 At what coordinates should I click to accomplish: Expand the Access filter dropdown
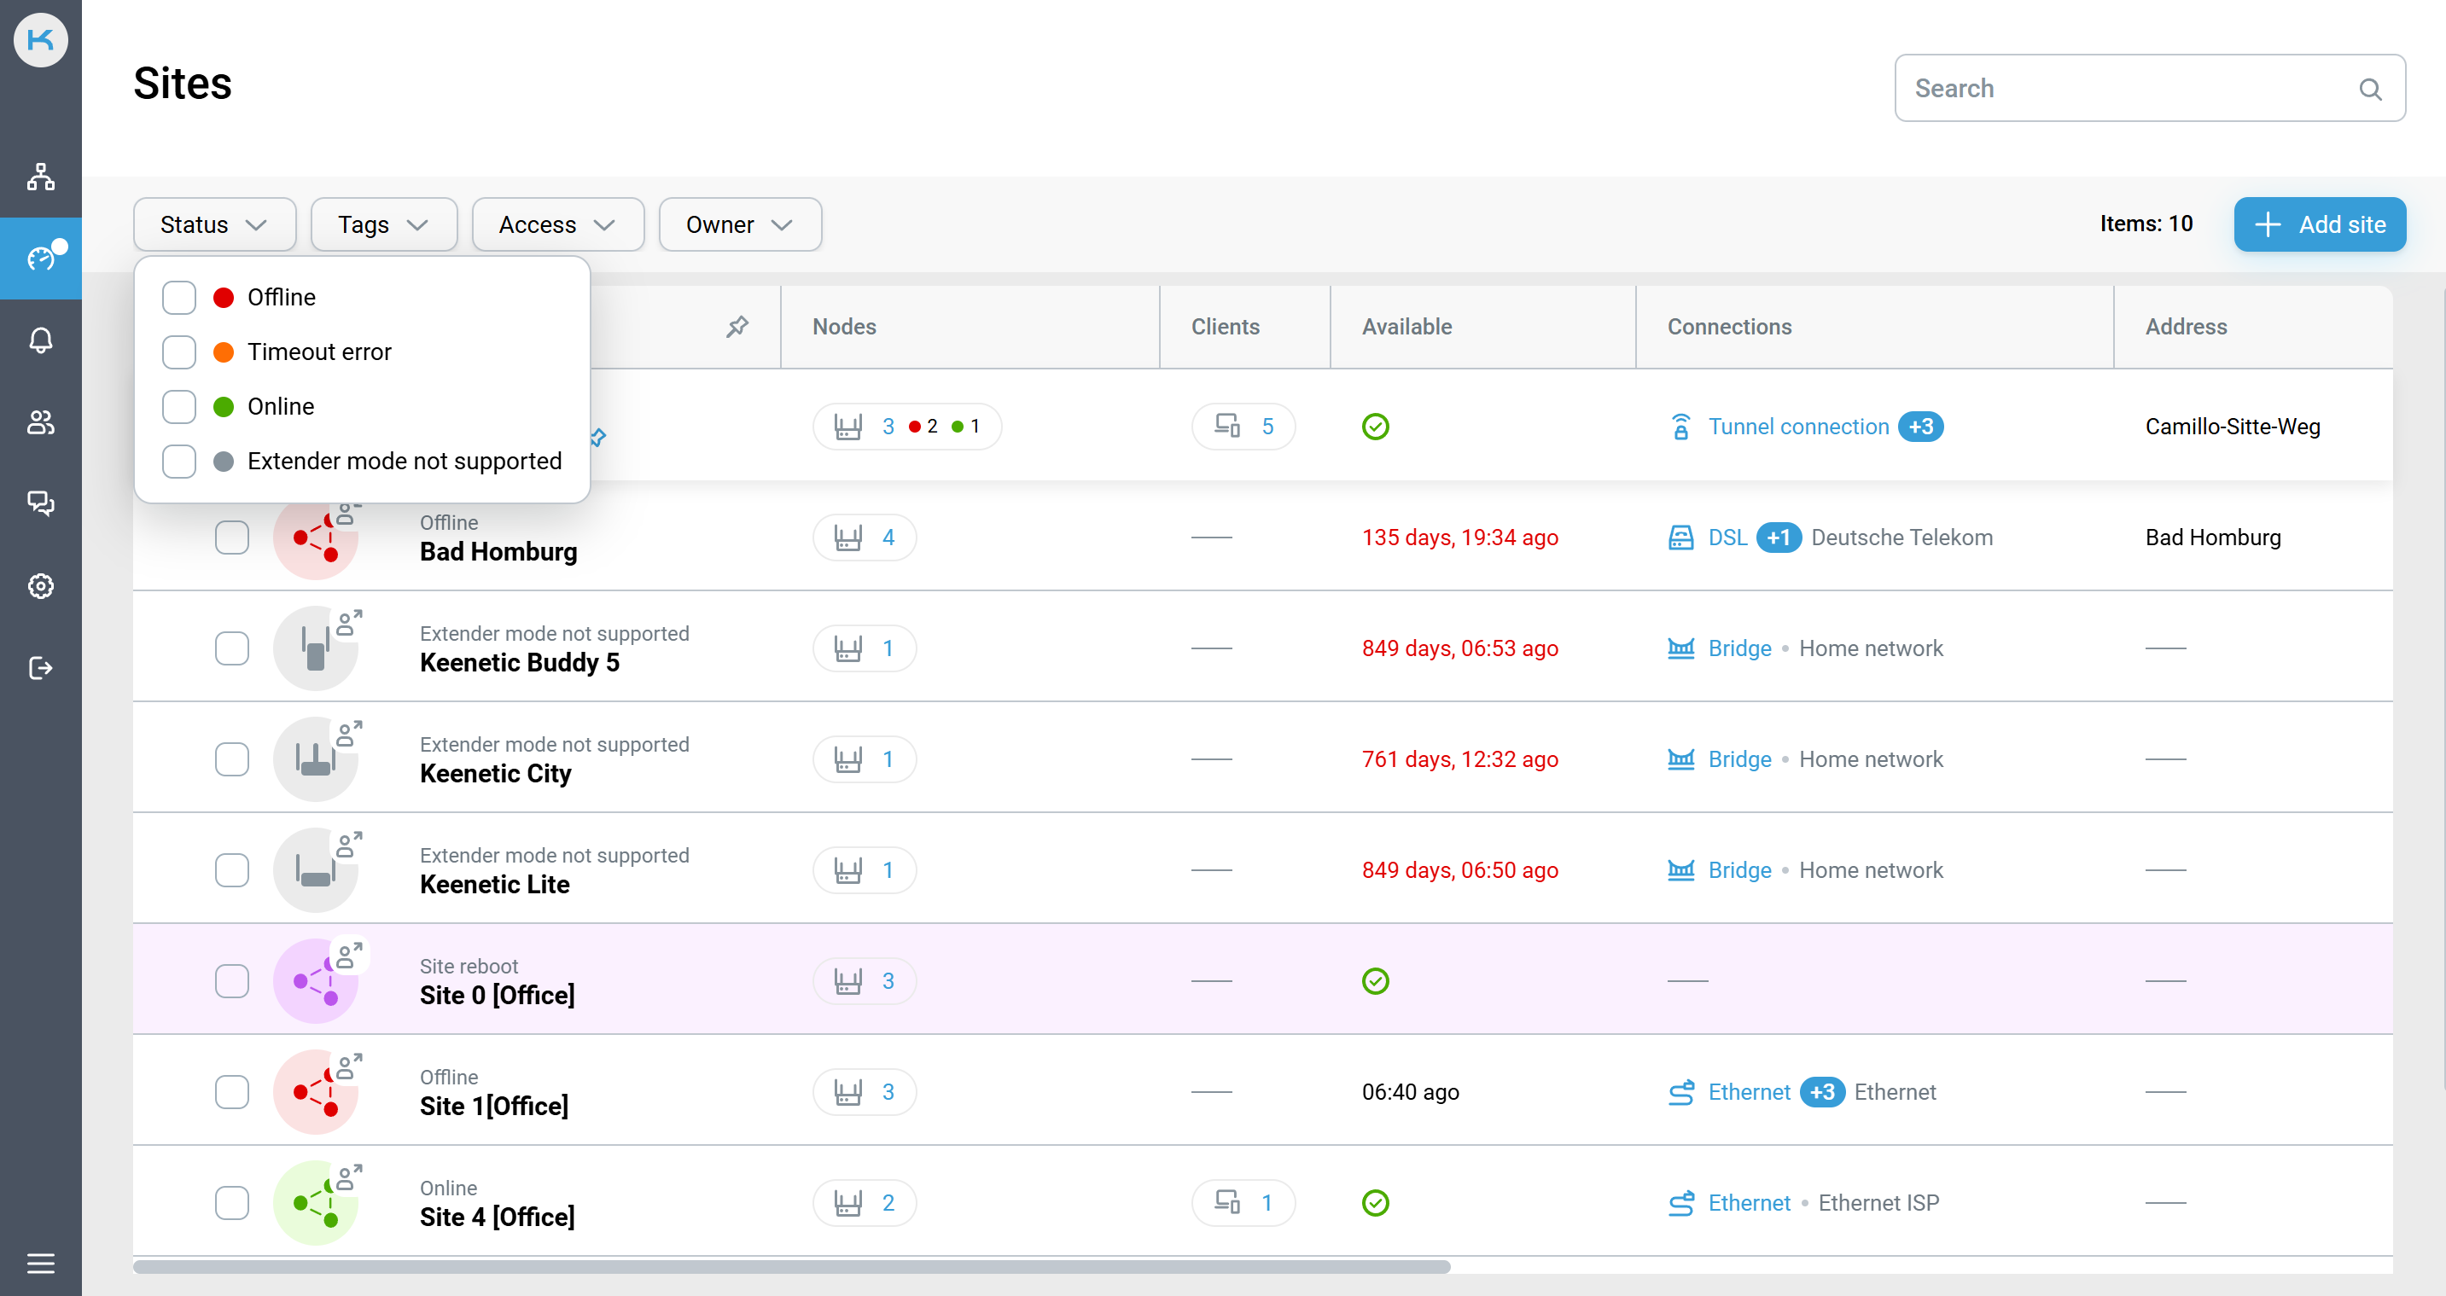click(557, 224)
